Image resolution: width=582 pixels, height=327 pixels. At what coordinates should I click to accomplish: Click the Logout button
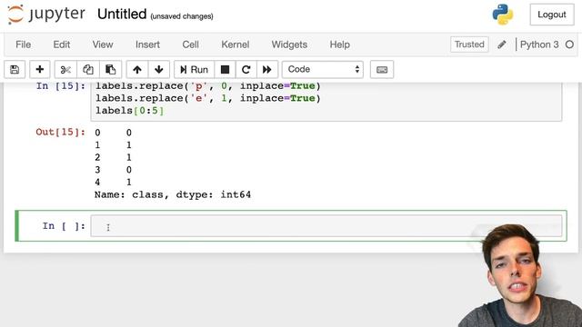(x=552, y=15)
